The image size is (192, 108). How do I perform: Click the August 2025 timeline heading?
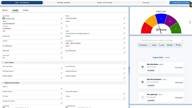[158, 57]
